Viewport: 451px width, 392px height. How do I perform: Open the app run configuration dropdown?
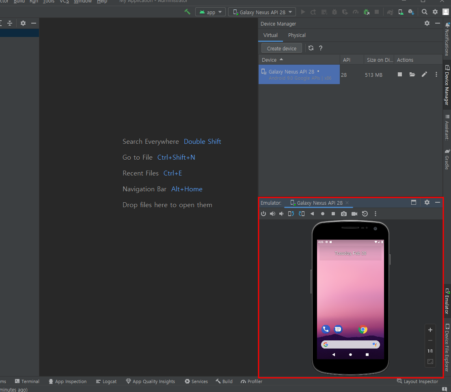pyautogui.click(x=211, y=12)
